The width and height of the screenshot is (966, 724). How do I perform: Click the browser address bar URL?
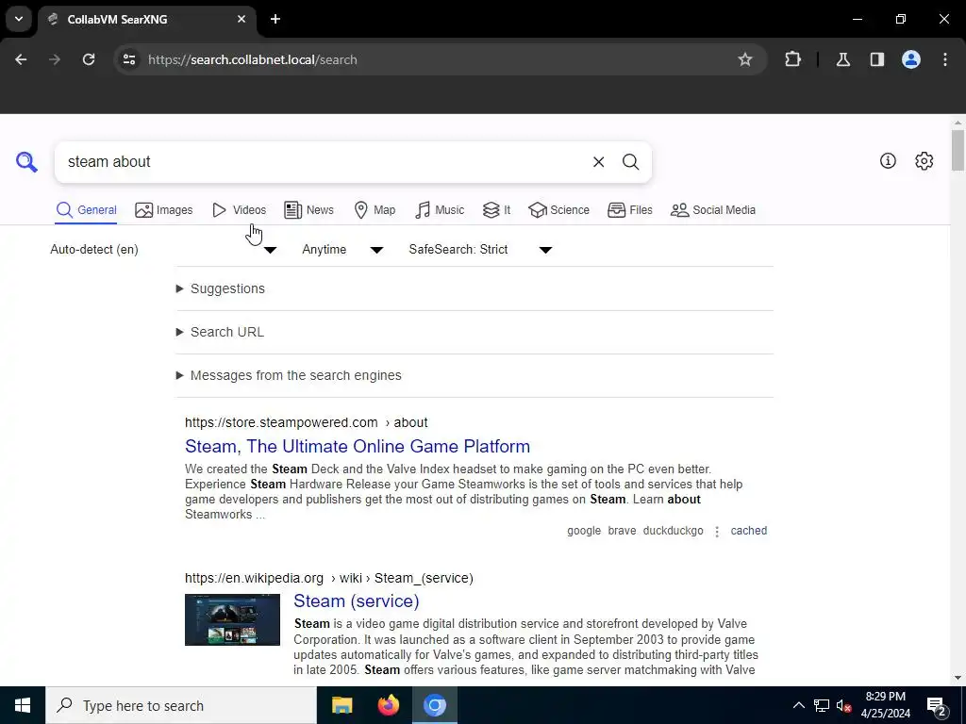[253, 59]
